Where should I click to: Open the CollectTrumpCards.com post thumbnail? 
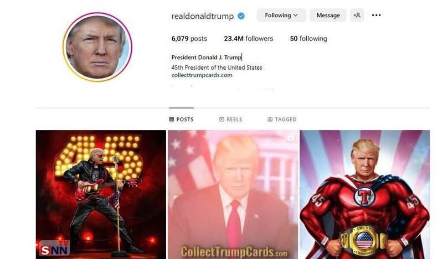233,195
